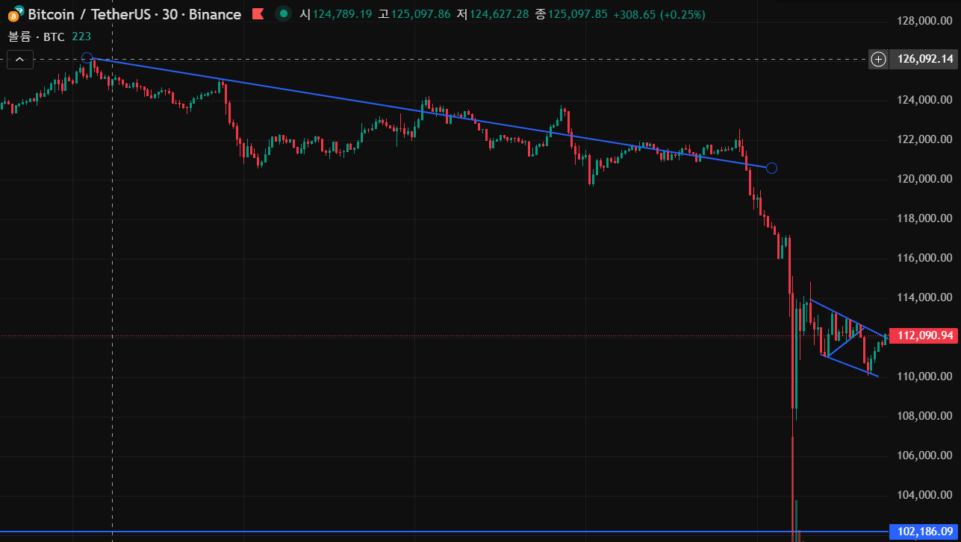Collapse the indicator legend with the chevron button
Viewport: 961px width, 542px height.
(20, 60)
